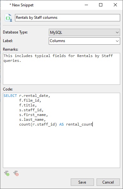Click inside the Remarks text area

[62, 69]
